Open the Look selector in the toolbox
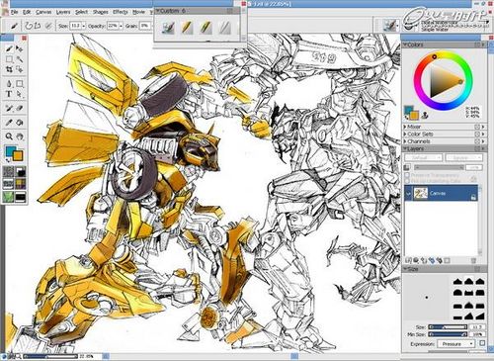The height and width of the screenshot is (361, 494). (x=8, y=197)
